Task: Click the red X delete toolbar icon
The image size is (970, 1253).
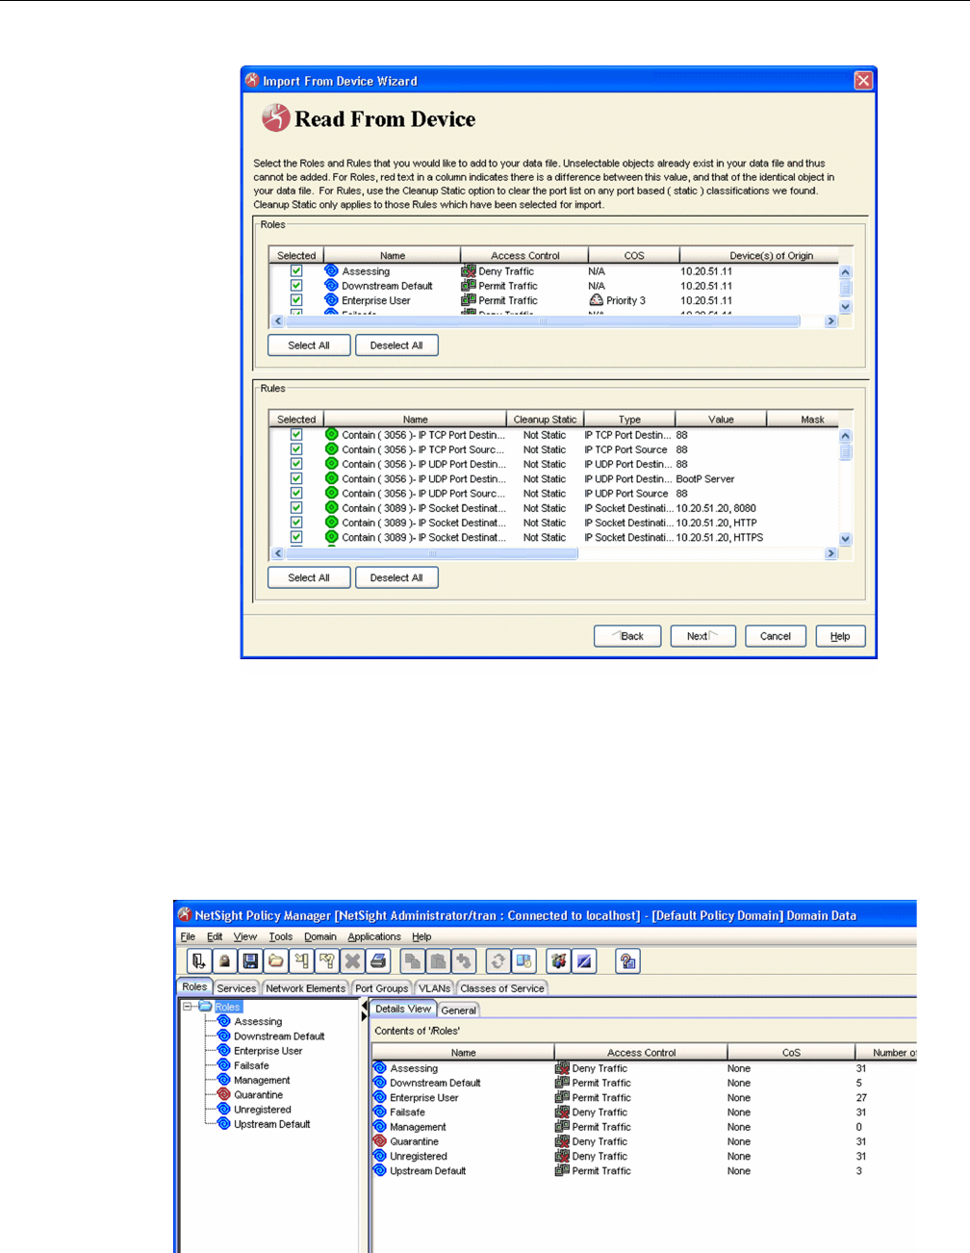Action: 352,961
